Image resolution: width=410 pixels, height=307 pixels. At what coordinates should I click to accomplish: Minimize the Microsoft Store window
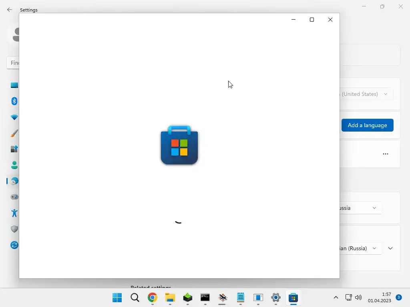click(x=293, y=20)
